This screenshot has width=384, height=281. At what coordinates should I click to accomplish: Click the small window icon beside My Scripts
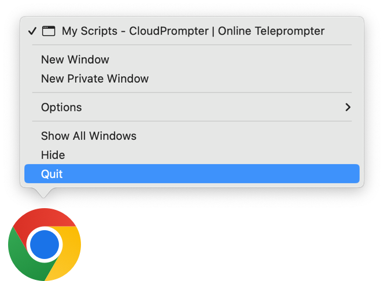pyautogui.click(x=49, y=31)
